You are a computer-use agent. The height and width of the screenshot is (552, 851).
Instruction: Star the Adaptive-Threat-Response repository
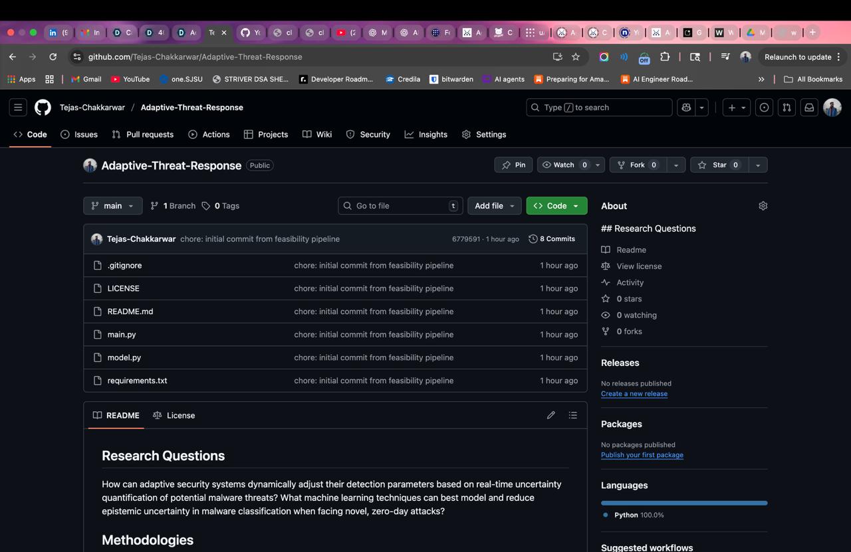(719, 165)
